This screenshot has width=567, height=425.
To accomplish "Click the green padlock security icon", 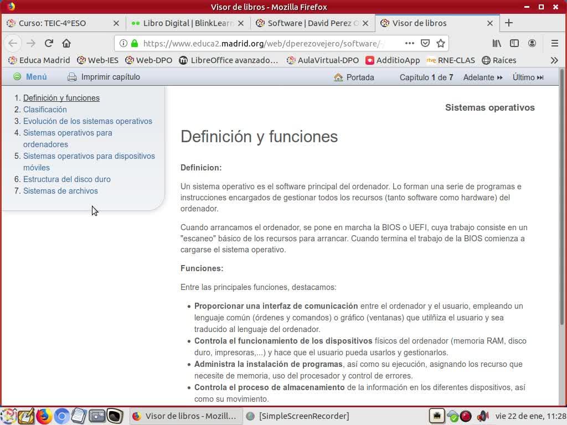I will [135, 43].
